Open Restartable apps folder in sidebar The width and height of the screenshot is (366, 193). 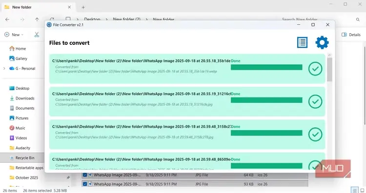(26, 168)
